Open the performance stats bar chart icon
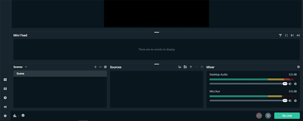Screen dimensions: 303x121 tap(15, 116)
